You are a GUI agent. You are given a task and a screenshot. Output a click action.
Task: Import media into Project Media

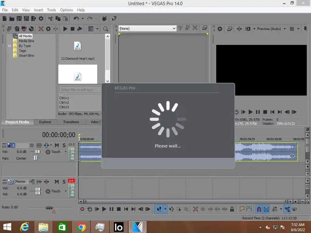[x=17, y=29]
